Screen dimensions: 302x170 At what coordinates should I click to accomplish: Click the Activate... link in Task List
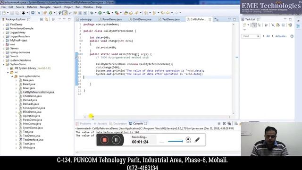[x=281, y=36]
